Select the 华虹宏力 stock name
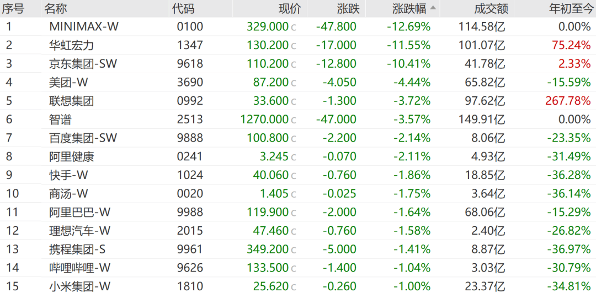This screenshot has width=596, height=293. (71, 45)
